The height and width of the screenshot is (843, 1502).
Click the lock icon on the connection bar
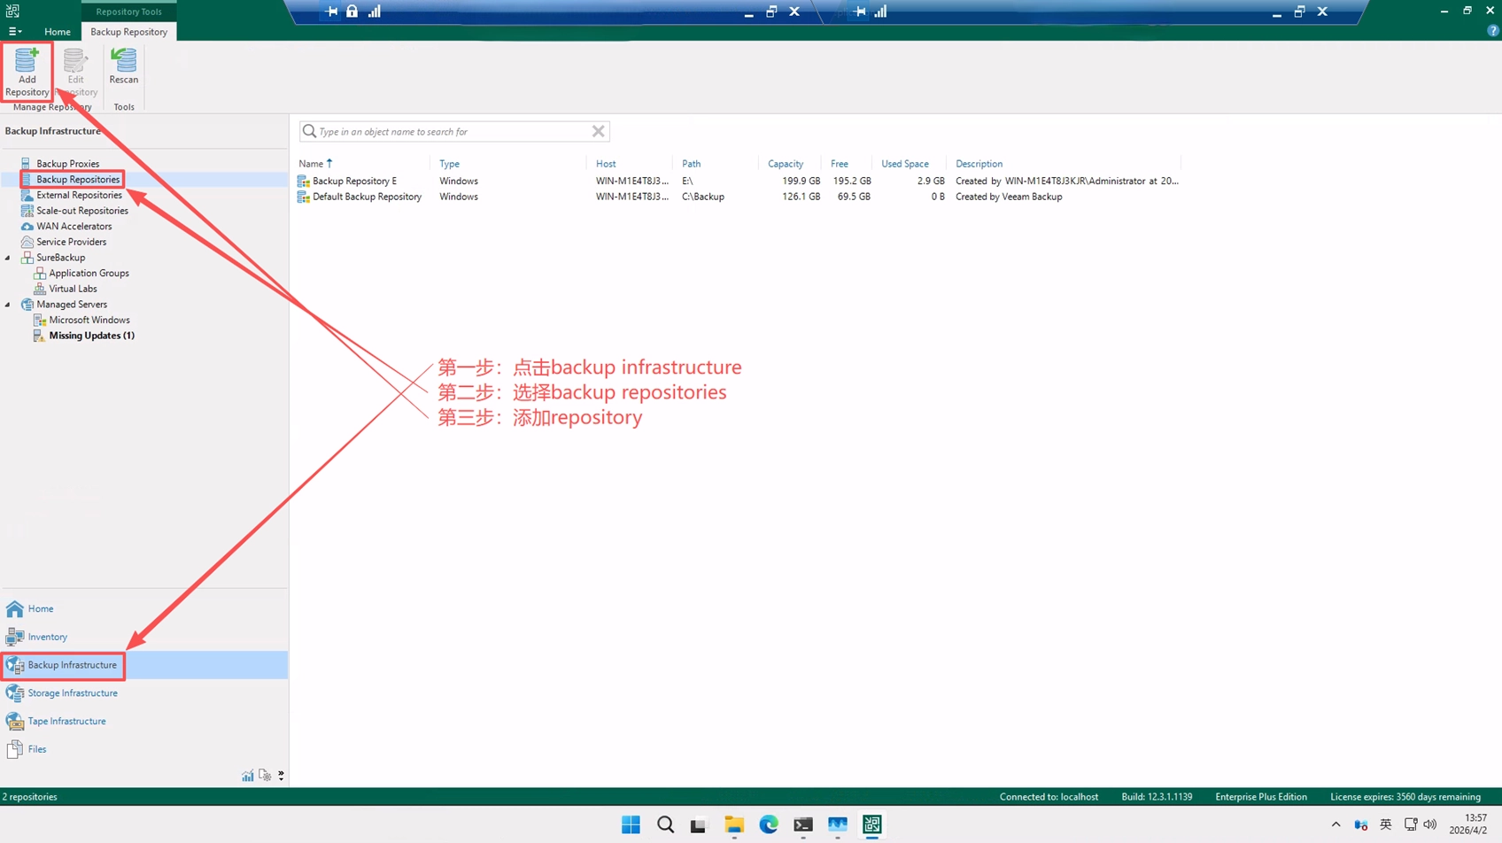tap(352, 12)
